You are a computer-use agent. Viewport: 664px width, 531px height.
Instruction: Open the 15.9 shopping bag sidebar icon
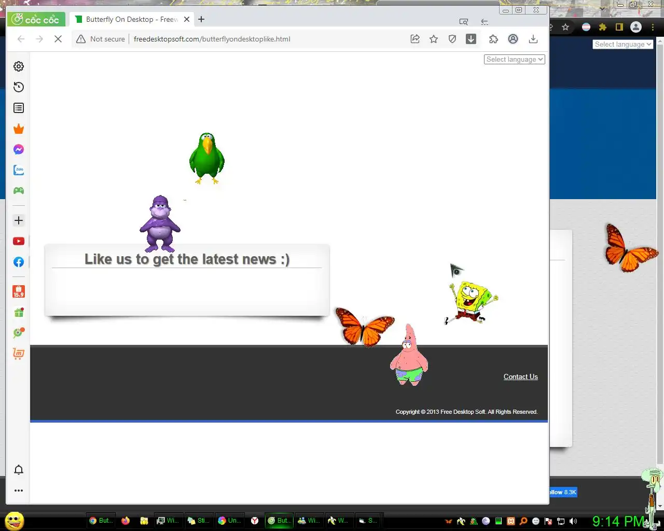click(x=19, y=291)
